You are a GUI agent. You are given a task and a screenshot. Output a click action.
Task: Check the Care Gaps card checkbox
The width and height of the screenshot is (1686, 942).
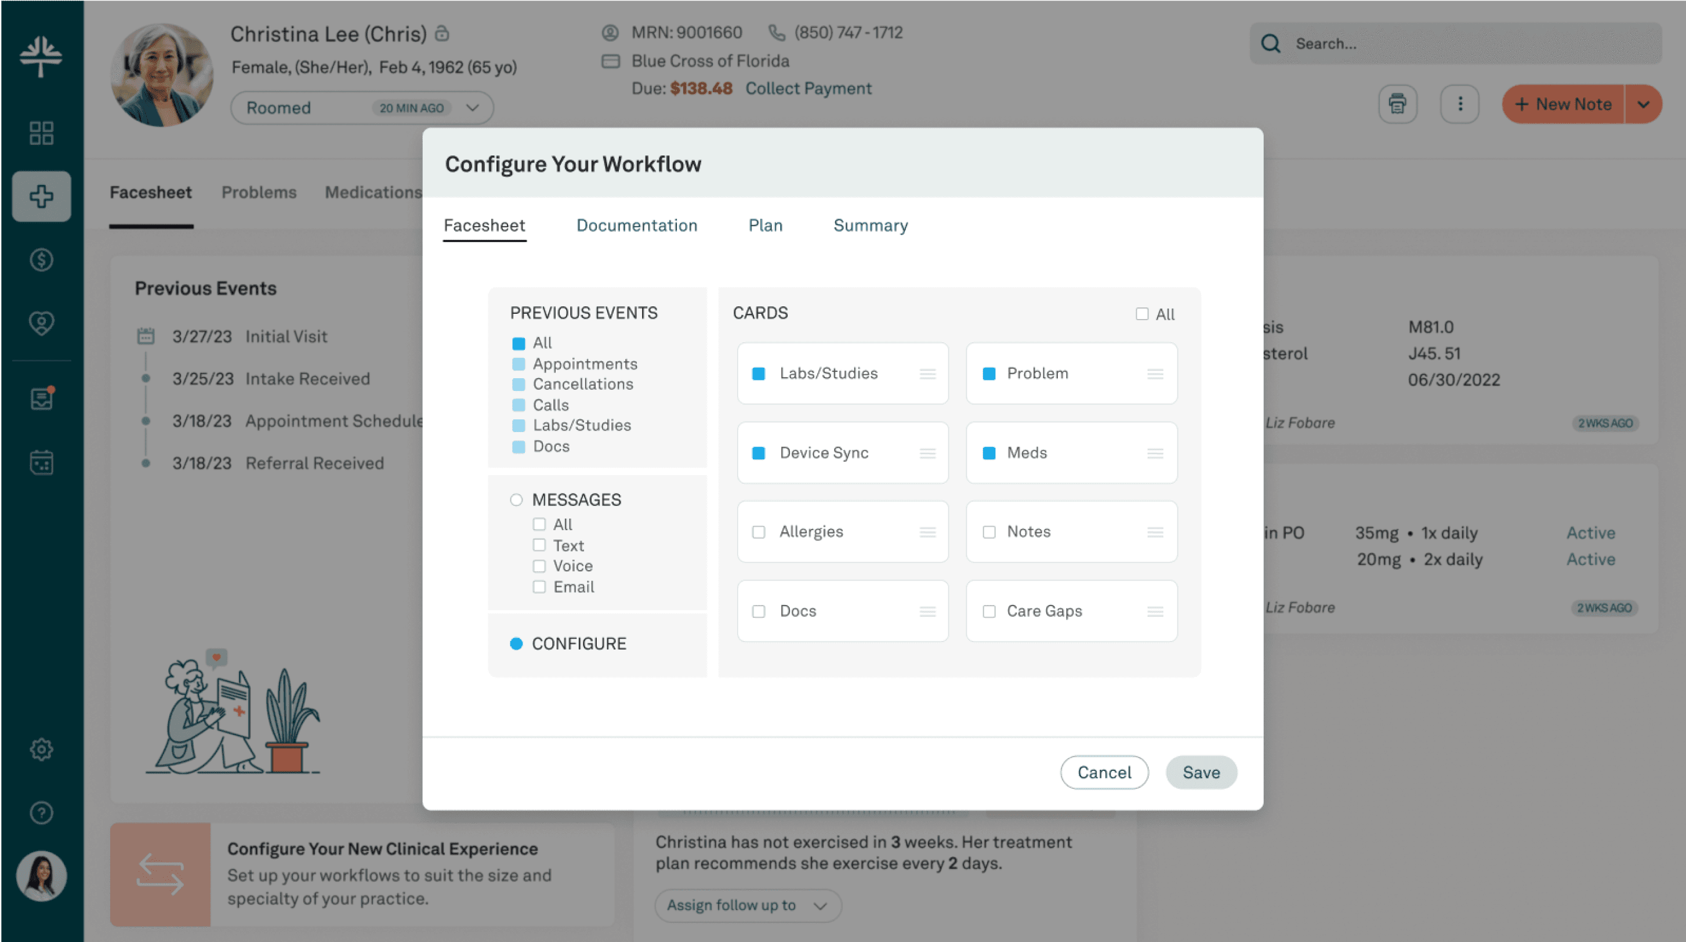(x=989, y=611)
